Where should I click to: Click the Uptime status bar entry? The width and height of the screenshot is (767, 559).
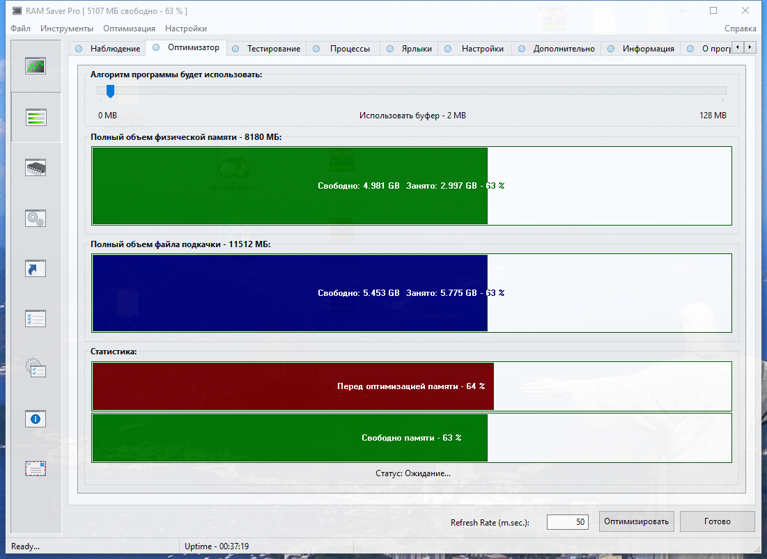217,546
